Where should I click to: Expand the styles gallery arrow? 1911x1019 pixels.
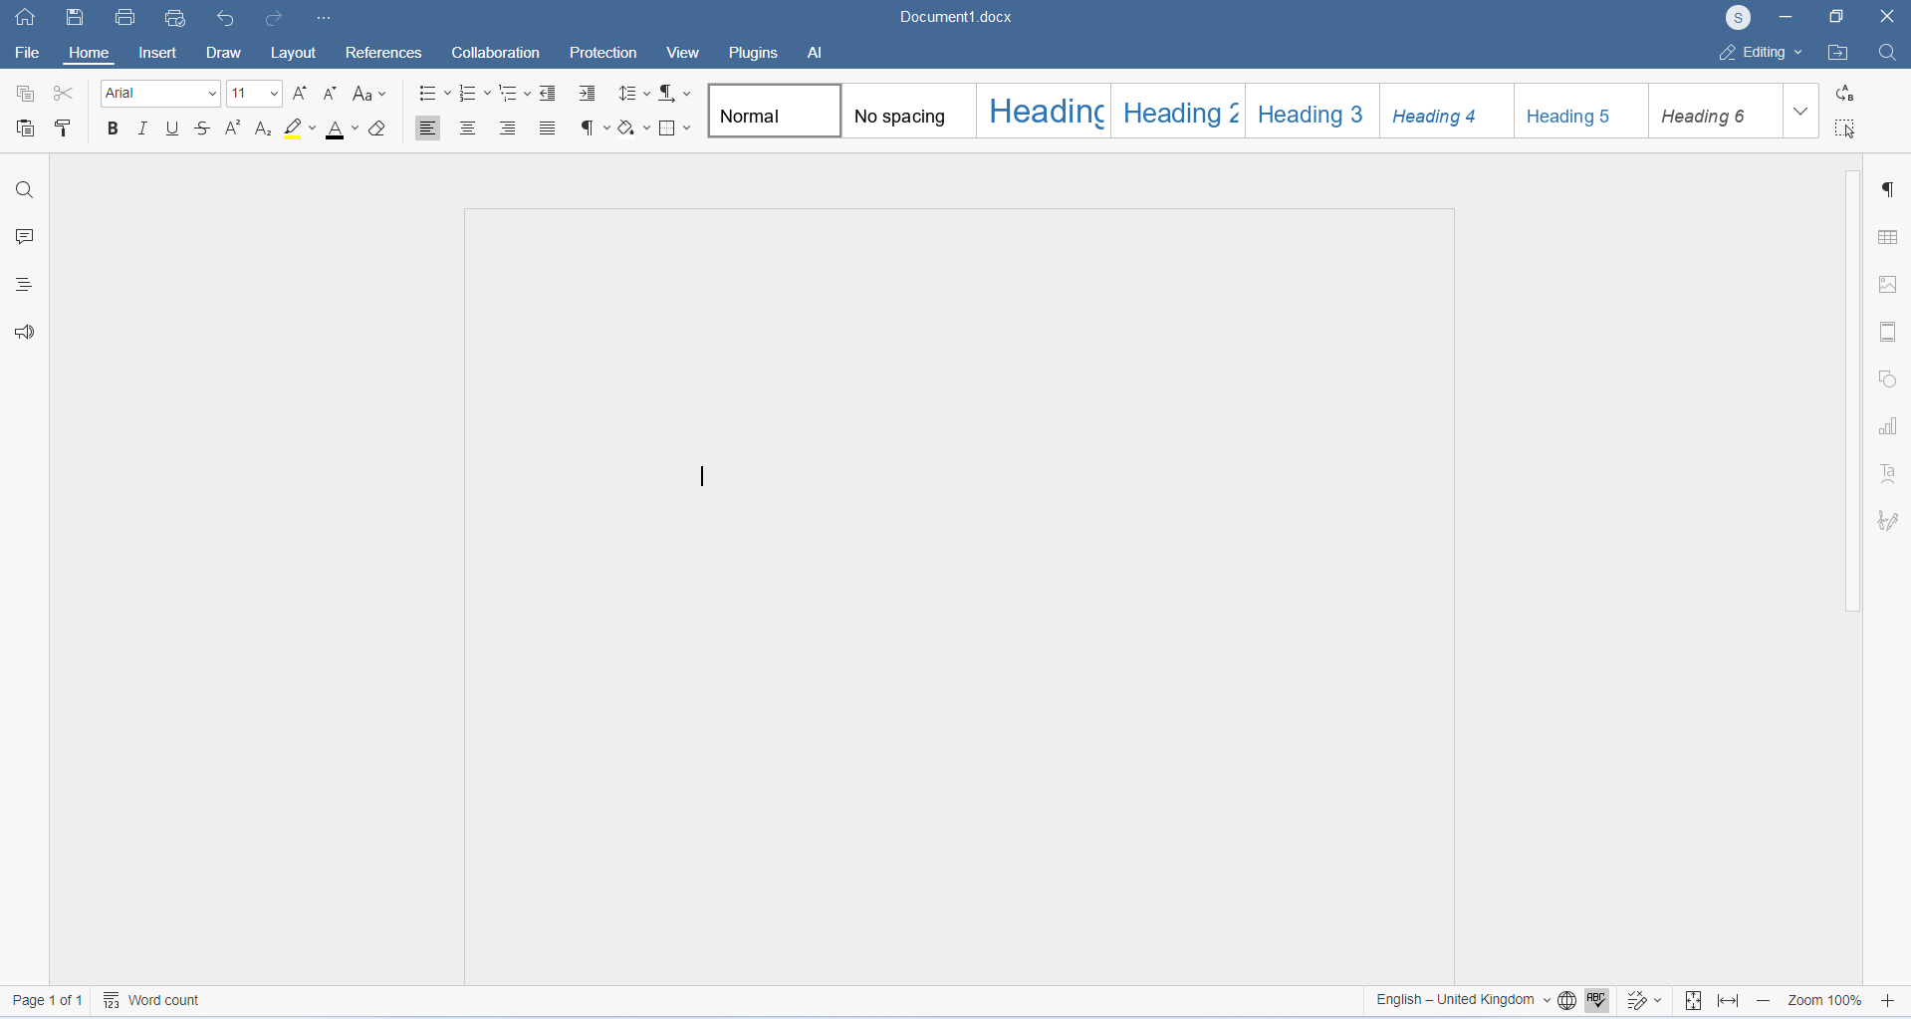[x=1800, y=112]
